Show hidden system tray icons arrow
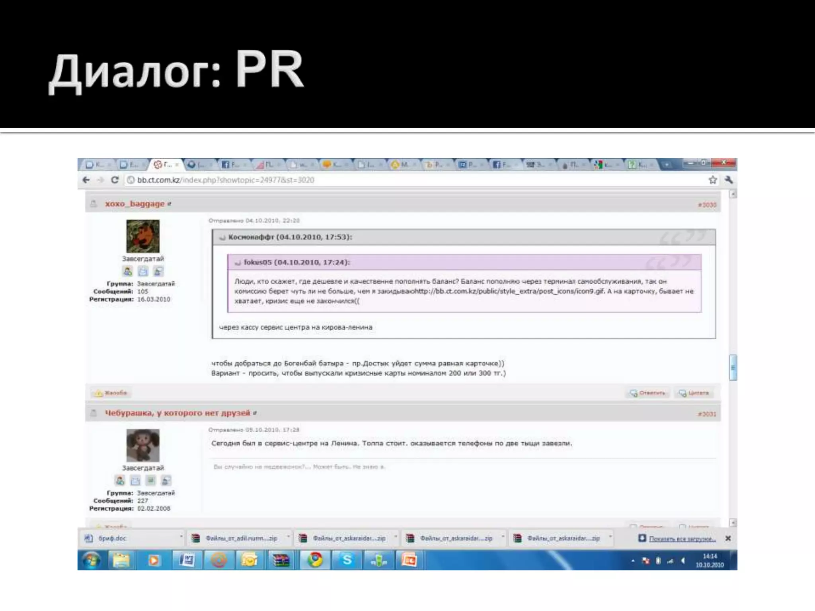 point(633,561)
